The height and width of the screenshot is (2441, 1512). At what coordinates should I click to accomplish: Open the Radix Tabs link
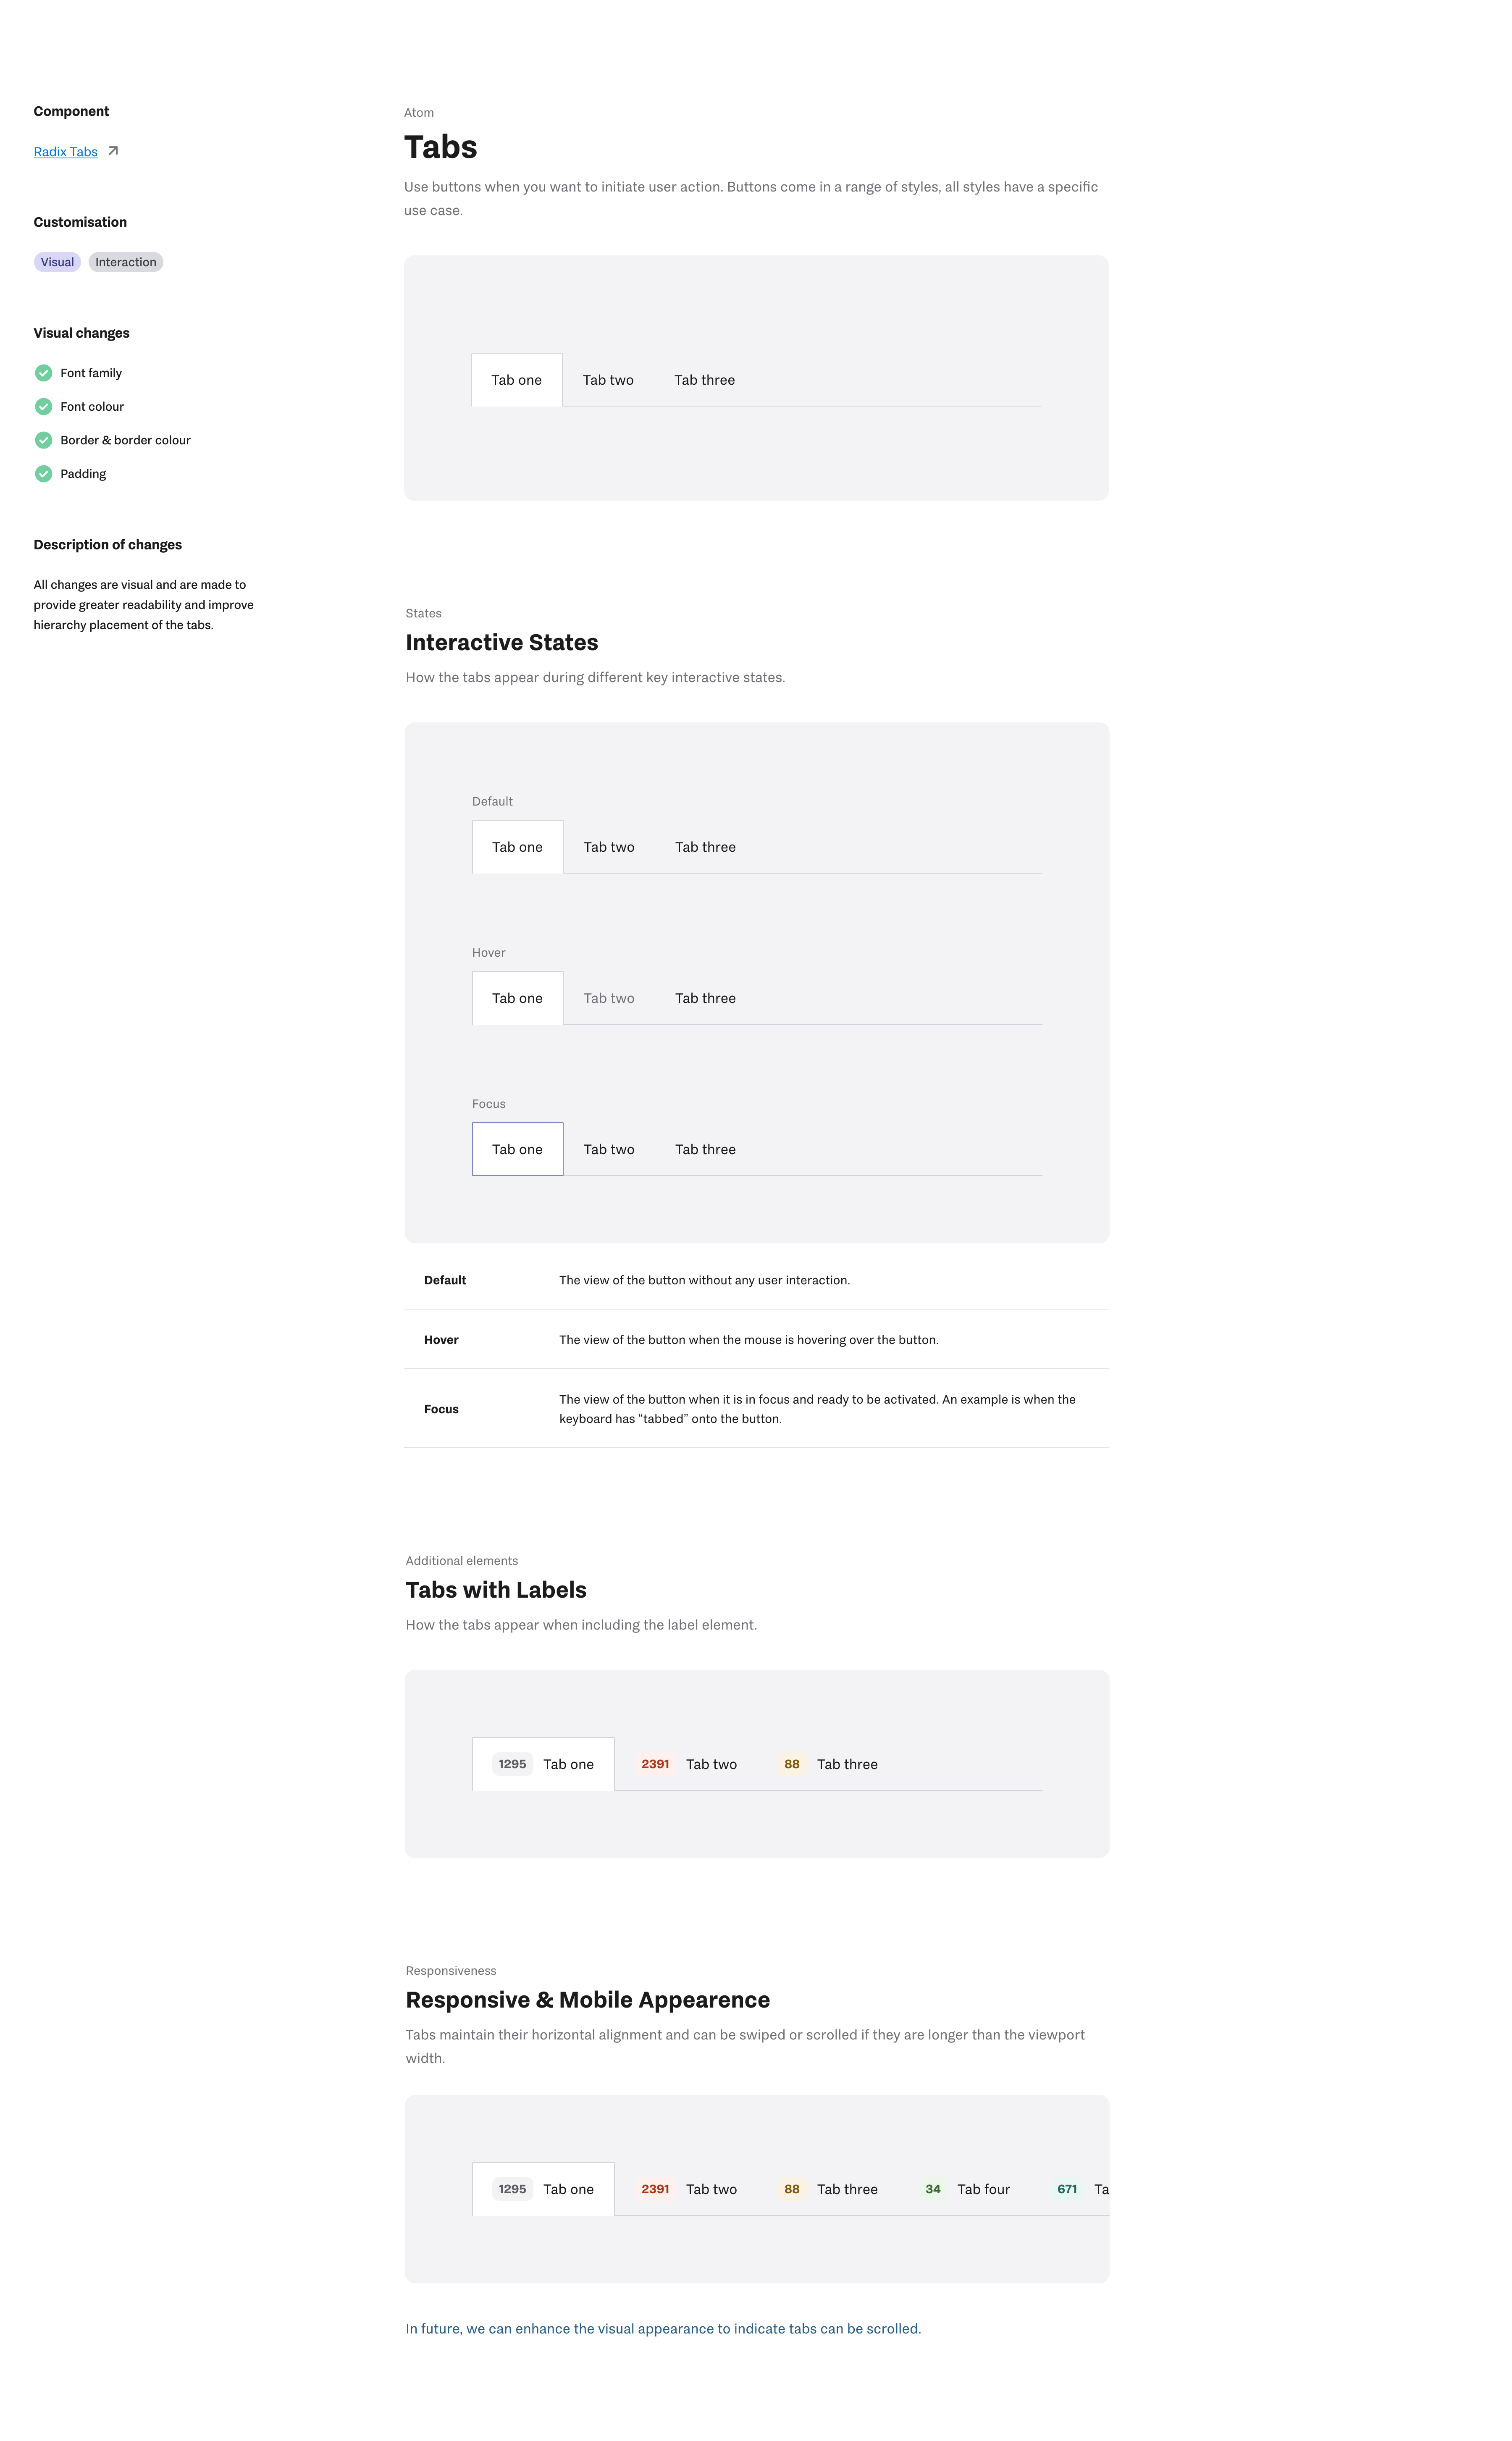pyautogui.click(x=66, y=152)
